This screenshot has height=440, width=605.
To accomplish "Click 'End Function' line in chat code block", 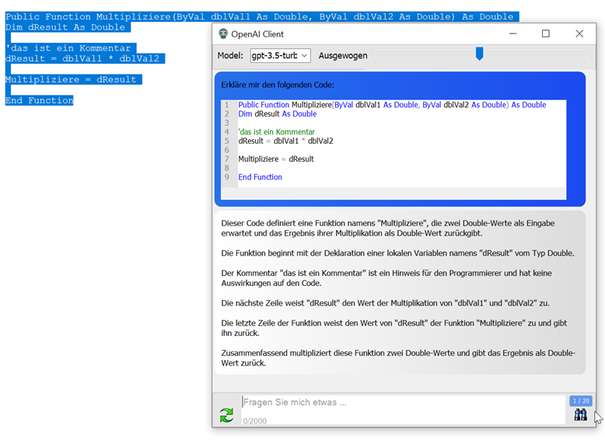I will [260, 177].
